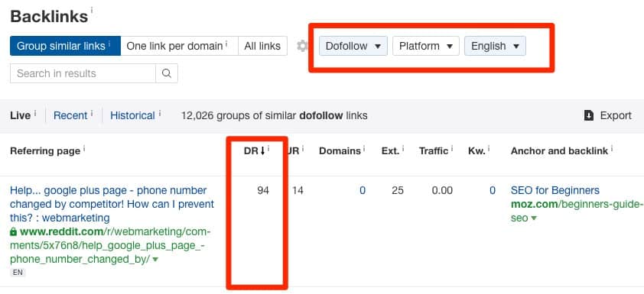Open the reddit referring page title link
This screenshot has width=644, height=294.
[x=112, y=204]
